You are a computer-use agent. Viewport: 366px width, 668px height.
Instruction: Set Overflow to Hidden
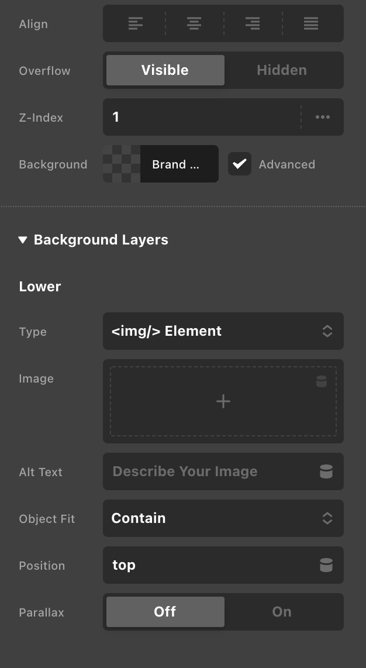click(x=282, y=70)
